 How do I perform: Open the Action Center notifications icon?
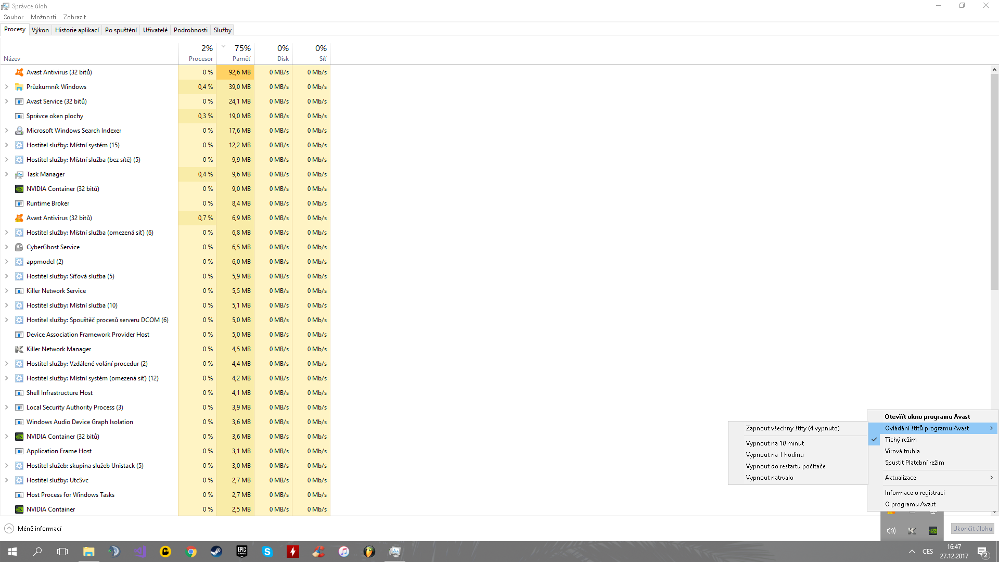tap(983, 552)
